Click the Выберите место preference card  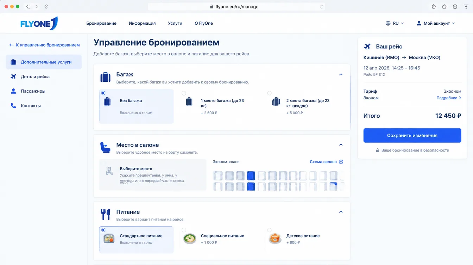[153, 175]
